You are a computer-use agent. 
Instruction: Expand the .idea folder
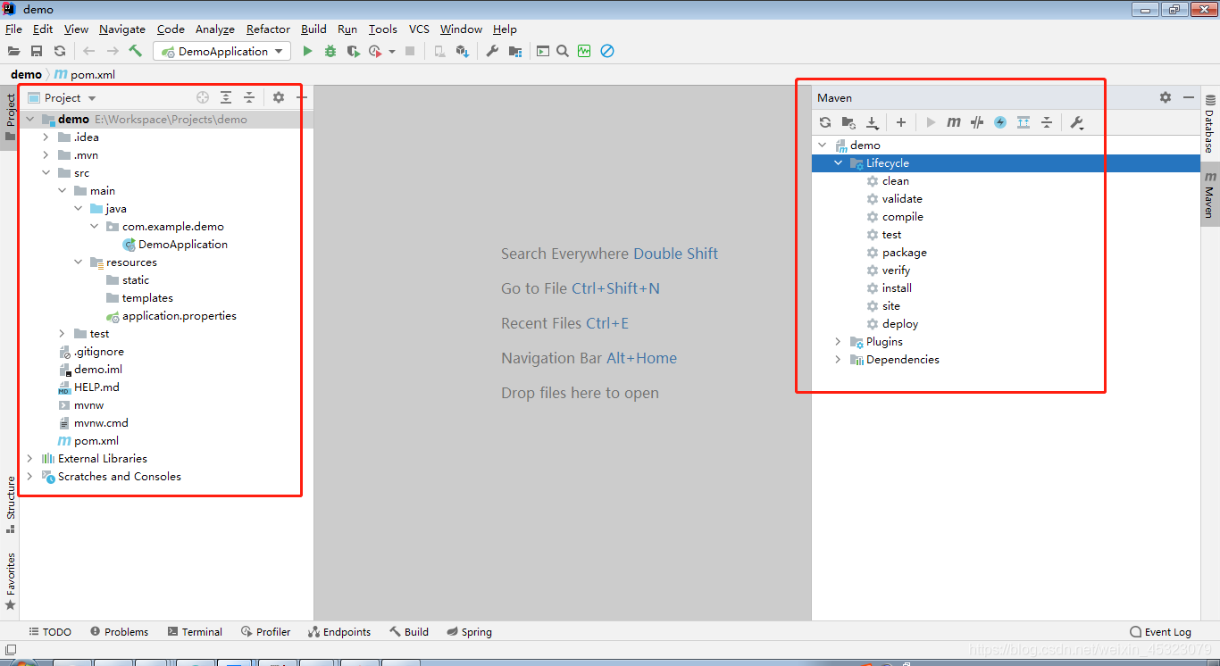coord(46,137)
